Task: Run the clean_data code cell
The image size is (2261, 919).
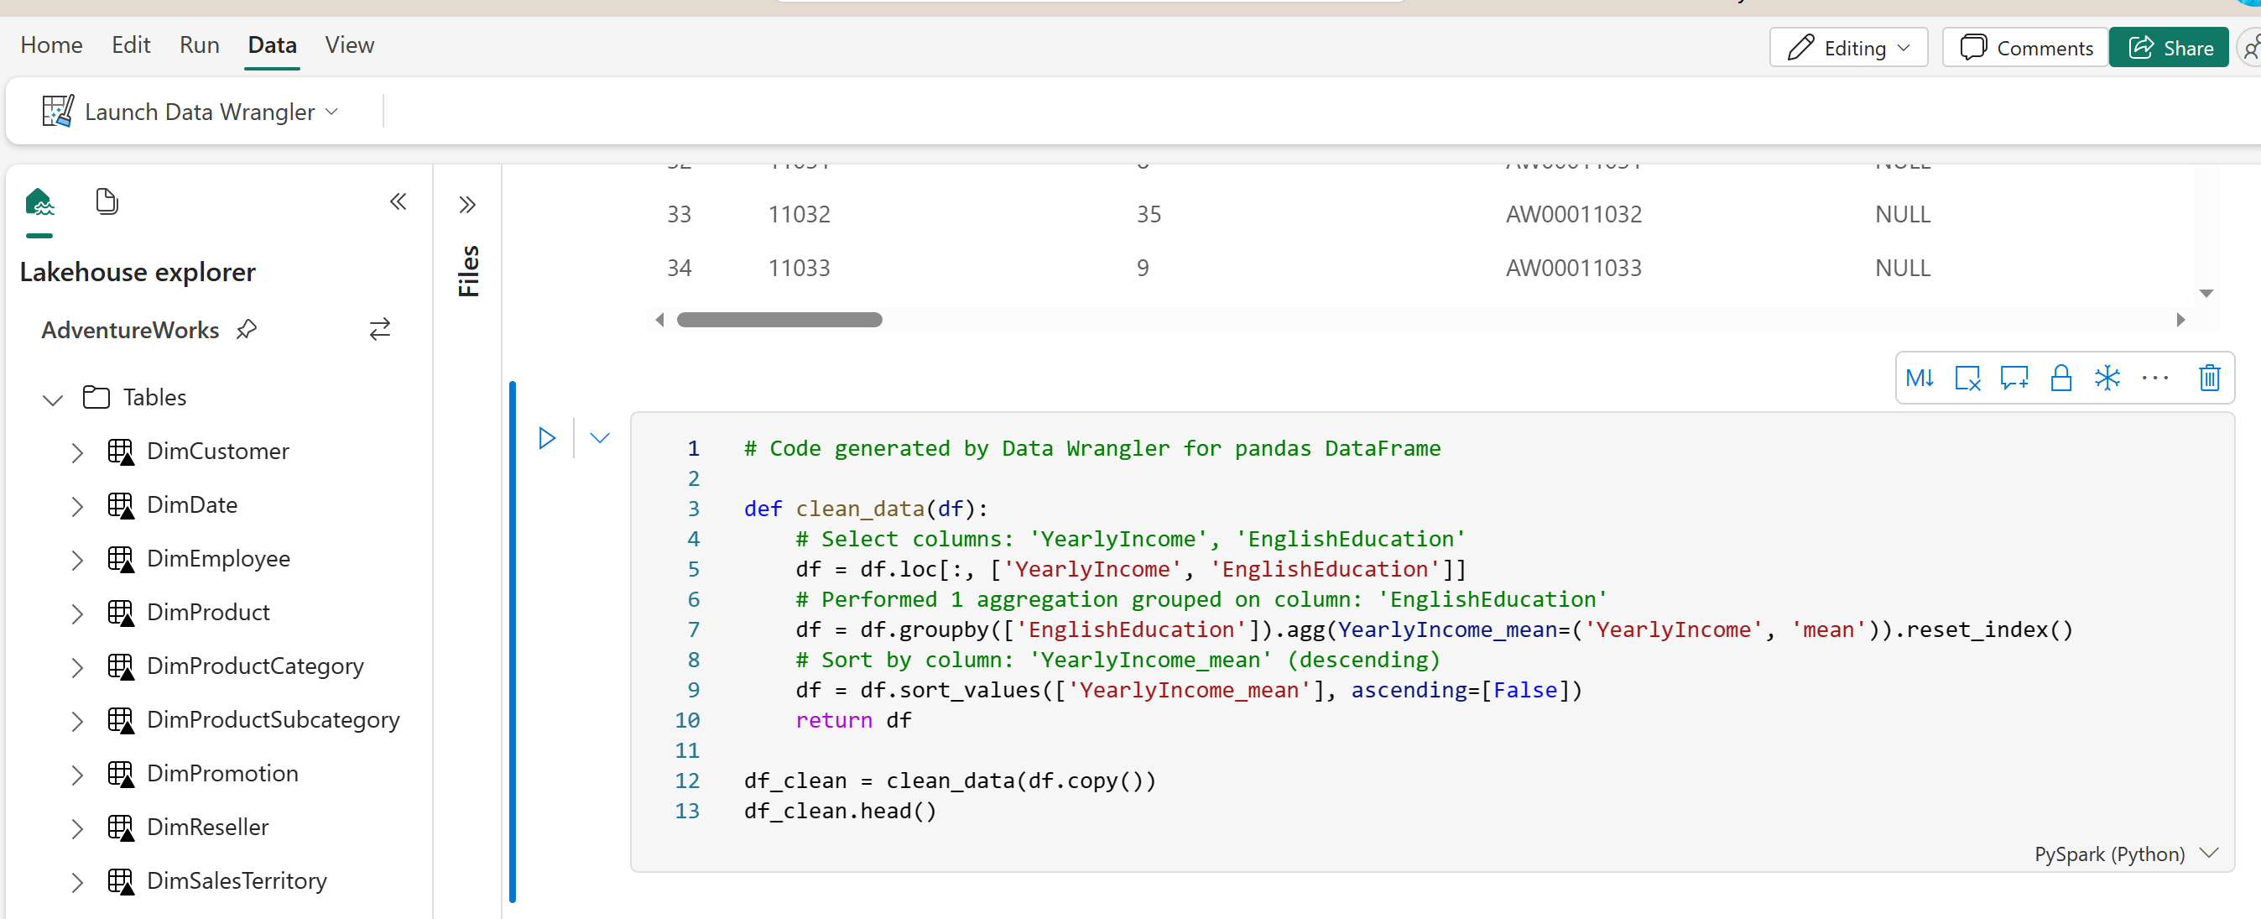Action: click(x=547, y=437)
